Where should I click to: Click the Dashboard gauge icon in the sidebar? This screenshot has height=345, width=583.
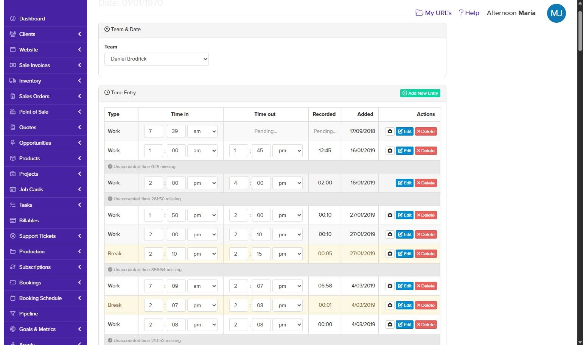(13, 19)
